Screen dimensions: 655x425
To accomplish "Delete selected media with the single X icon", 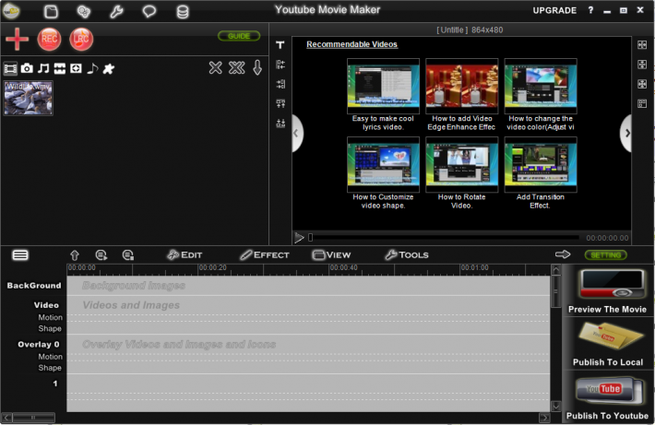I will pos(216,67).
